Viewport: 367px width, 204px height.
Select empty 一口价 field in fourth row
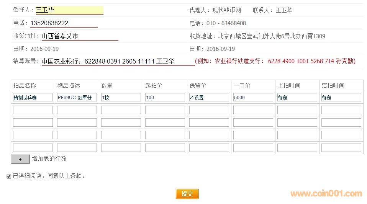tap(253, 135)
